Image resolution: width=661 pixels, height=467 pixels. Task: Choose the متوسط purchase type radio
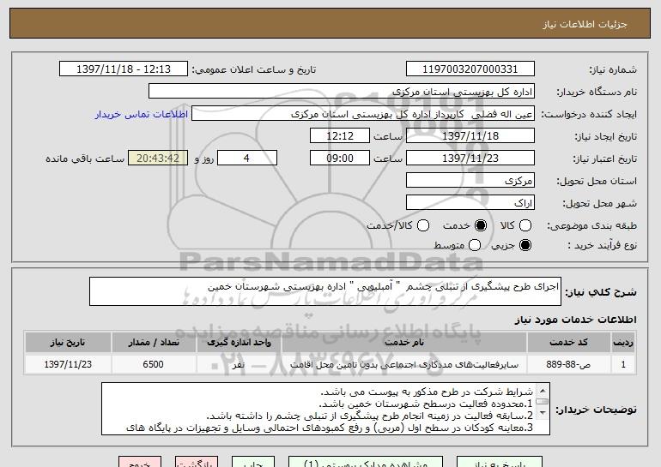(475, 245)
